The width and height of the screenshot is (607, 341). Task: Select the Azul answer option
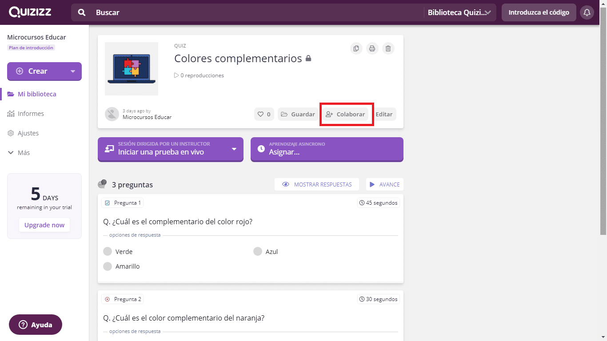click(x=258, y=252)
